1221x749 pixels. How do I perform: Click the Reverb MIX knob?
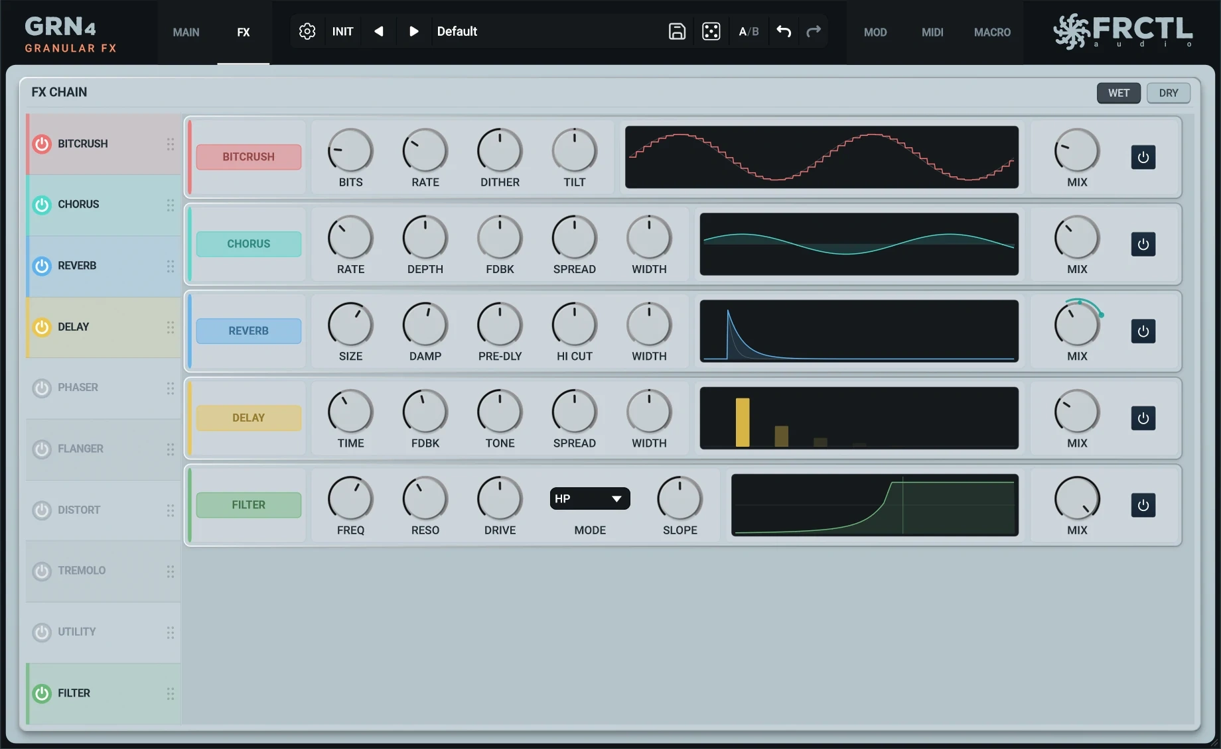(1077, 325)
